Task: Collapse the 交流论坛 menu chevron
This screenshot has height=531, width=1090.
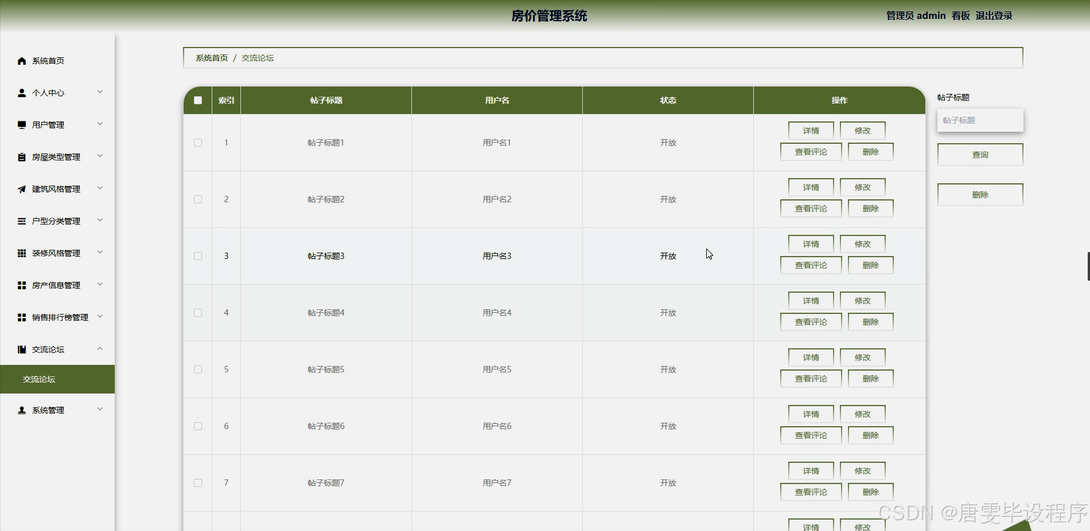Action: (x=100, y=348)
